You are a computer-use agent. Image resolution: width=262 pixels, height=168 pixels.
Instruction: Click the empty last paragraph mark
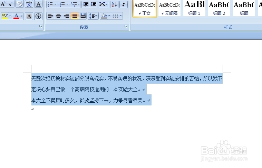33,109
